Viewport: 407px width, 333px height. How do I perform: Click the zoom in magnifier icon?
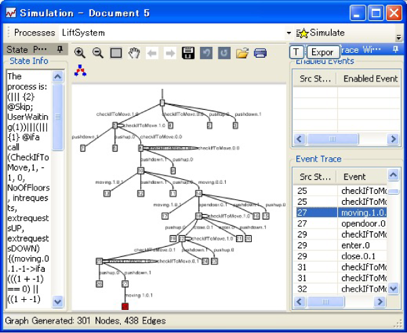click(80, 53)
